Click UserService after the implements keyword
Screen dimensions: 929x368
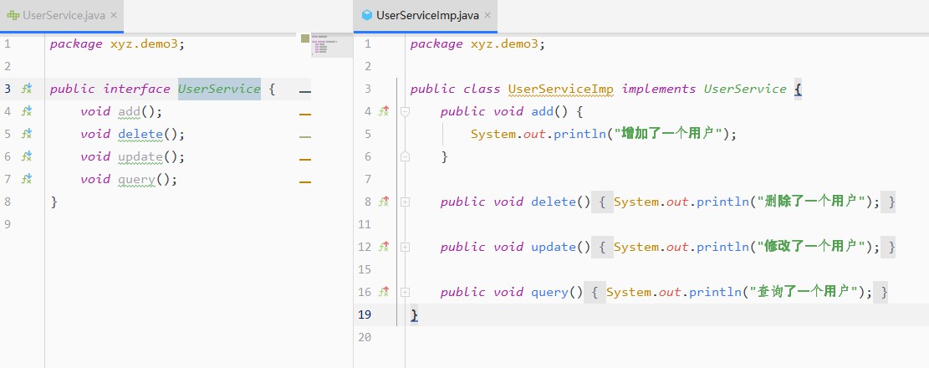pyautogui.click(x=745, y=89)
